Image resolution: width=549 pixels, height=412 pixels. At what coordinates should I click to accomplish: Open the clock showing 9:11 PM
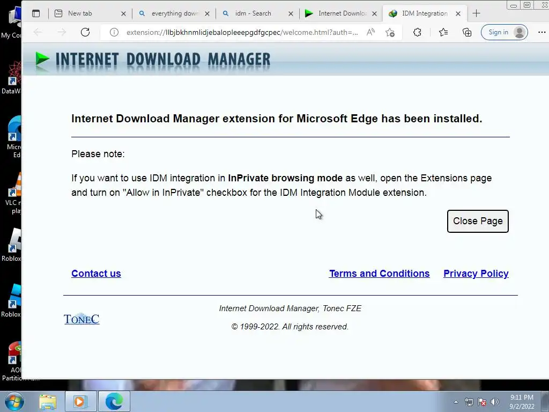tap(522, 402)
